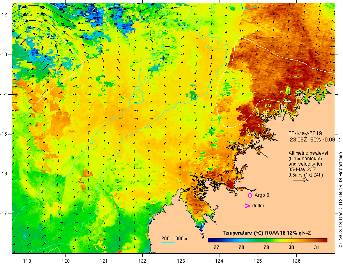Click the '(0.1m contours)' caption line

pos(305,159)
